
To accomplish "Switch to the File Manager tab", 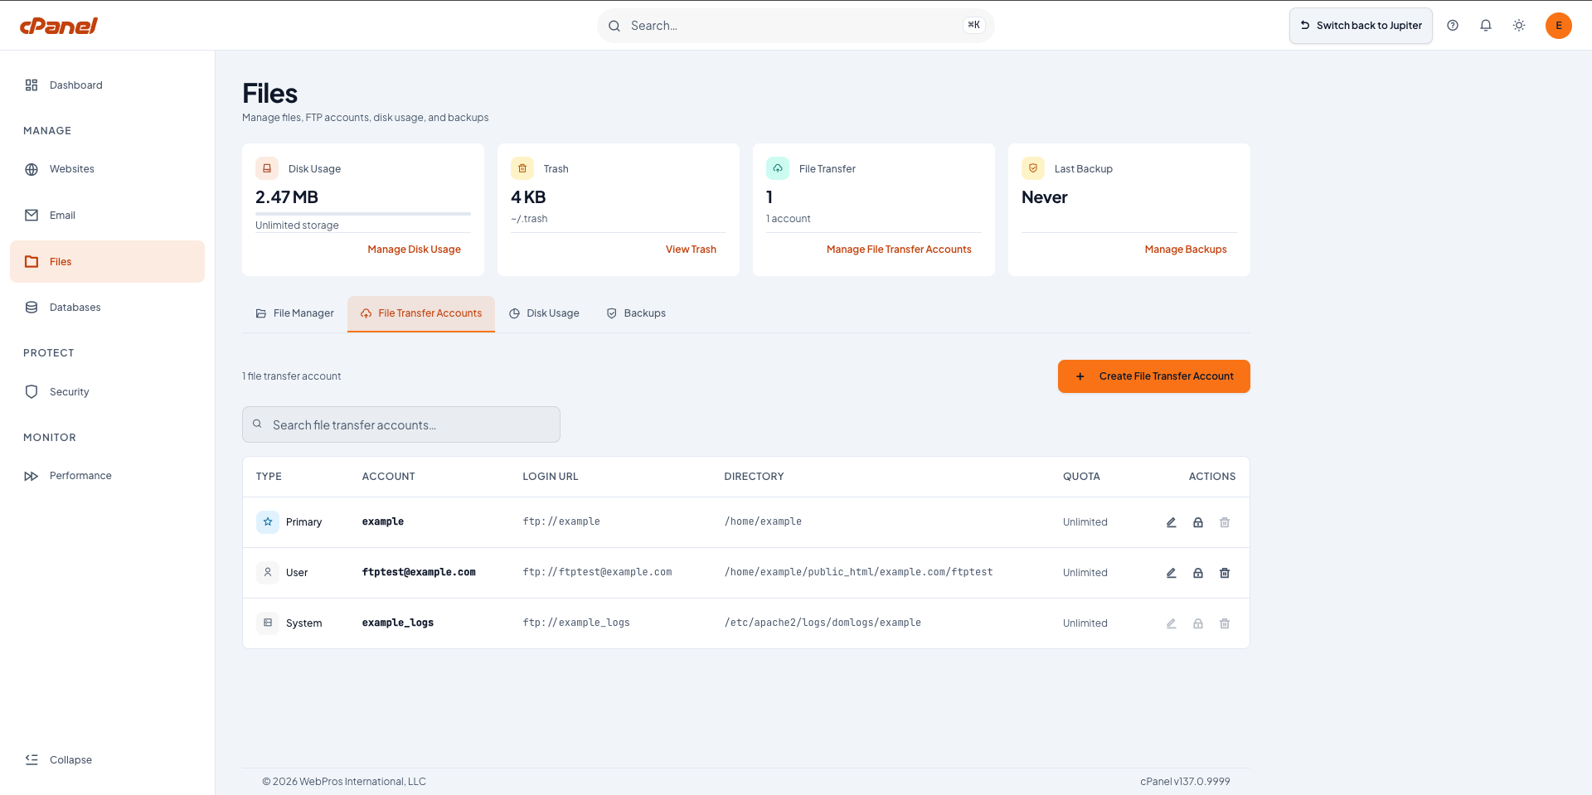I will (294, 313).
